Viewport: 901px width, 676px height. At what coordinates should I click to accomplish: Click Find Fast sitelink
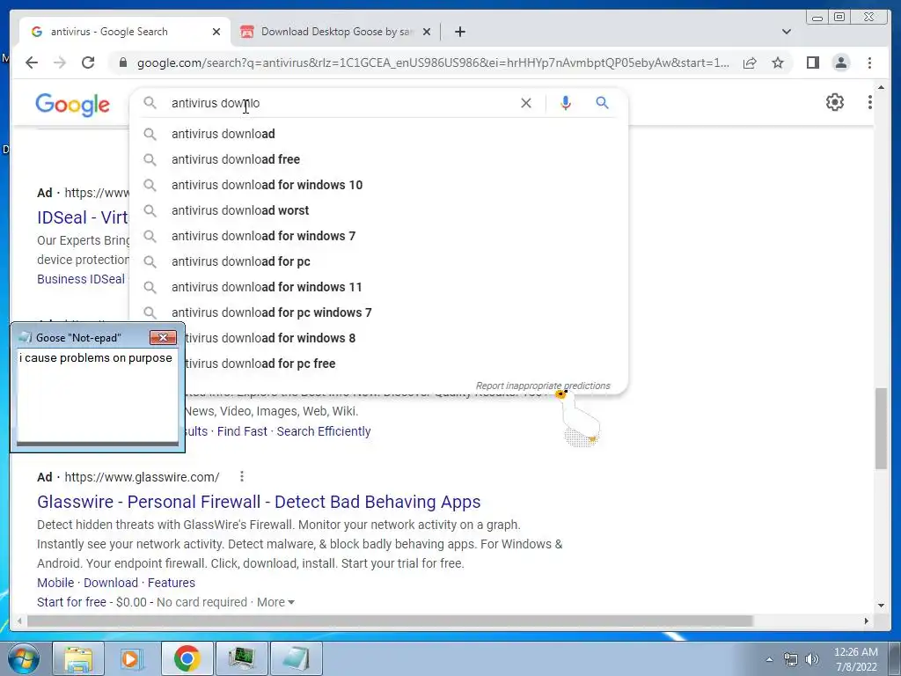[242, 431]
